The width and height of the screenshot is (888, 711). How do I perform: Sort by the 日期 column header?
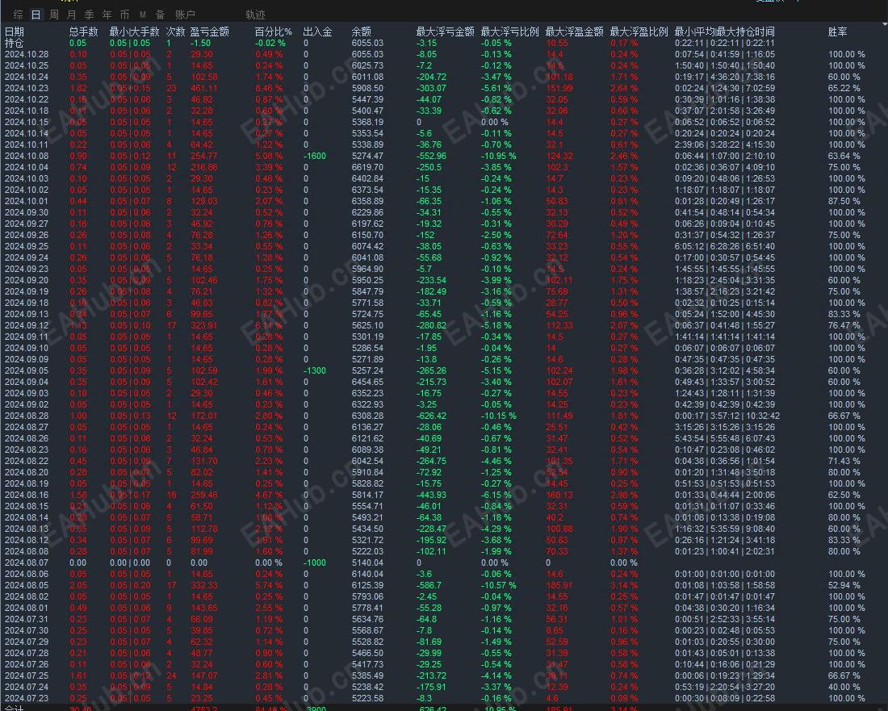(x=15, y=31)
